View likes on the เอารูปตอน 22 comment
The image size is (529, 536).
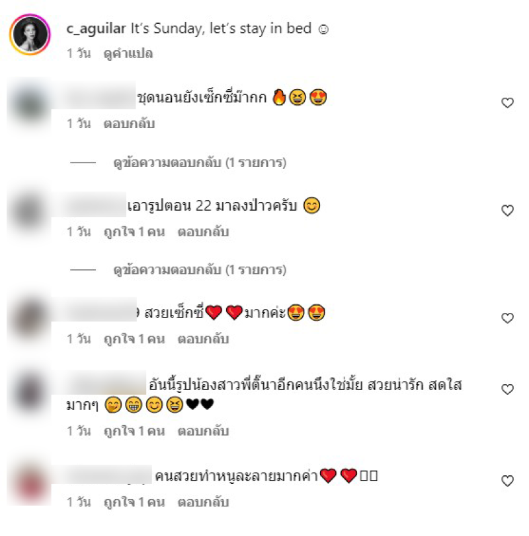pos(134,232)
